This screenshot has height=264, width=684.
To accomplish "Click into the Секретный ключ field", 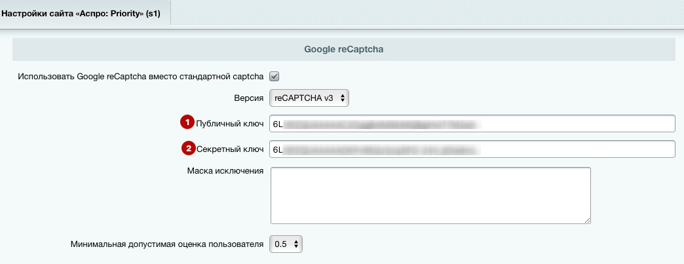I will pyautogui.click(x=472, y=149).
